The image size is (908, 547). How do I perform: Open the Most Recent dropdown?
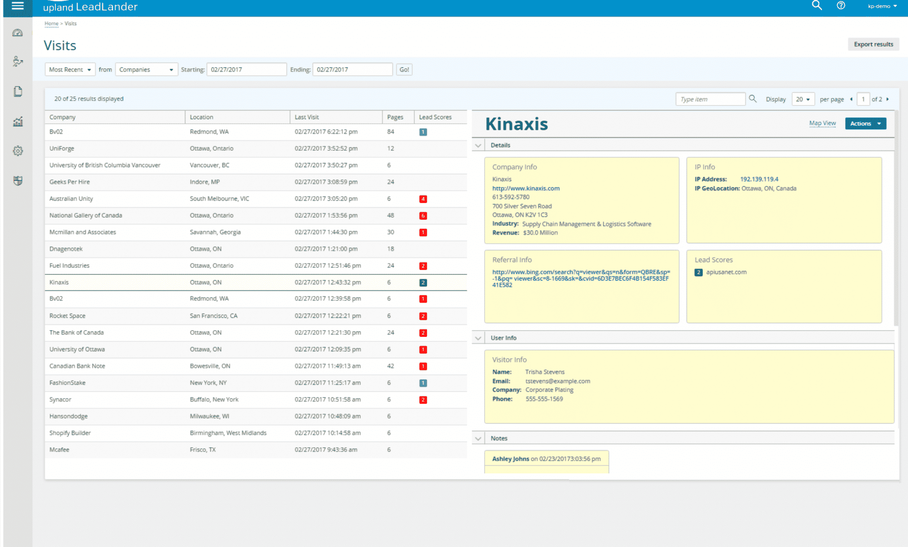70,70
